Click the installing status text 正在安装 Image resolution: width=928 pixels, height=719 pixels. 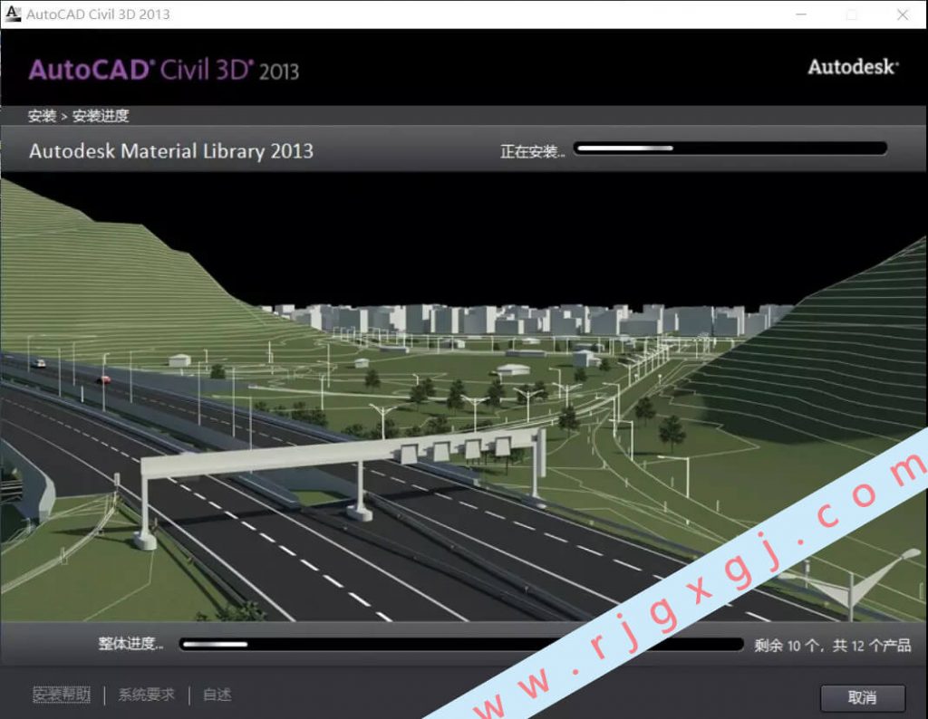point(533,152)
